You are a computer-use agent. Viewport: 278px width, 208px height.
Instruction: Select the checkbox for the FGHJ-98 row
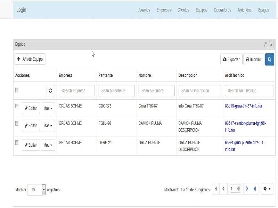(x=17, y=123)
